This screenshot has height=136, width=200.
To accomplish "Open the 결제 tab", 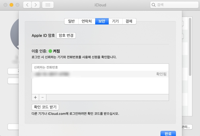I will [x=129, y=21].
